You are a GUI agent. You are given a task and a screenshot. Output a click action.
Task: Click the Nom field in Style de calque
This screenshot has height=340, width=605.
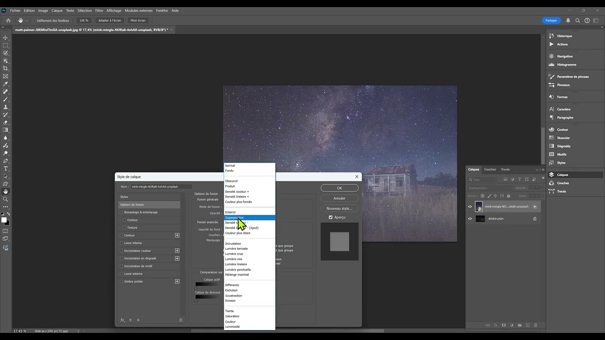[x=161, y=187]
